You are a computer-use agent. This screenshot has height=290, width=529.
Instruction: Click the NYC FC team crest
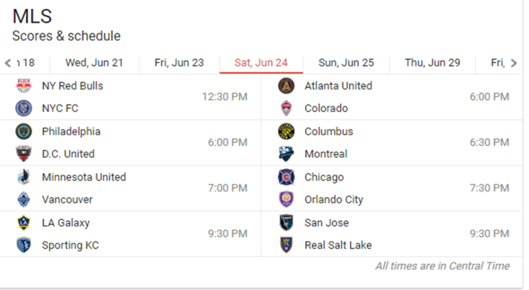(x=24, y=108)
